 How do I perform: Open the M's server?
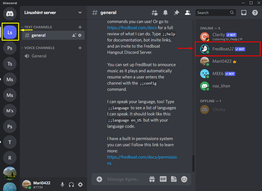point(10,111)
